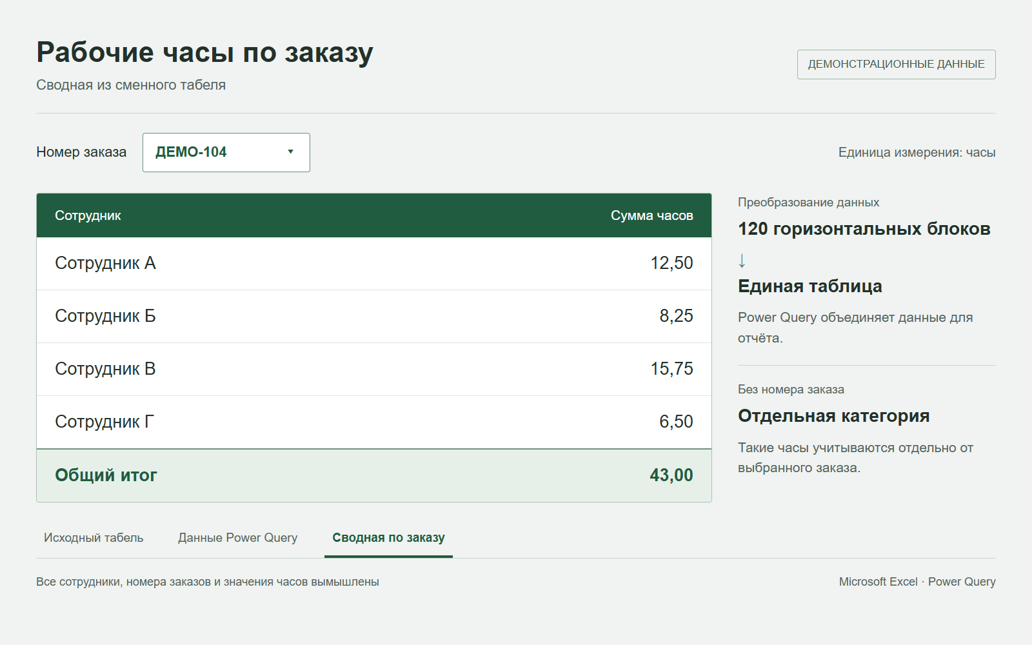Open the Данные Power Query tab

237,538
